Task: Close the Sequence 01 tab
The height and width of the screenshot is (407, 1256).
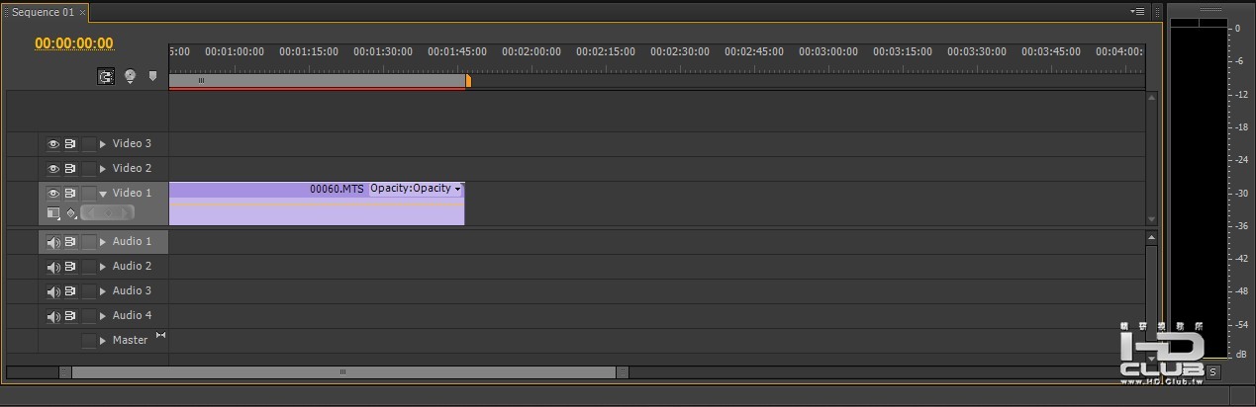Action: click(x=82, y=12)
